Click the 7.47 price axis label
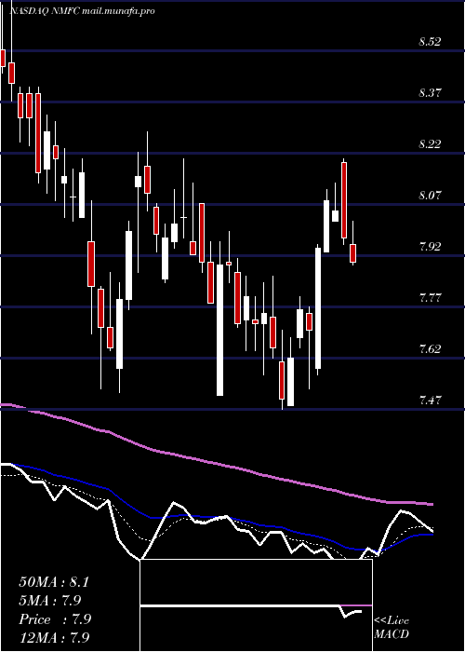 point(430,400)
